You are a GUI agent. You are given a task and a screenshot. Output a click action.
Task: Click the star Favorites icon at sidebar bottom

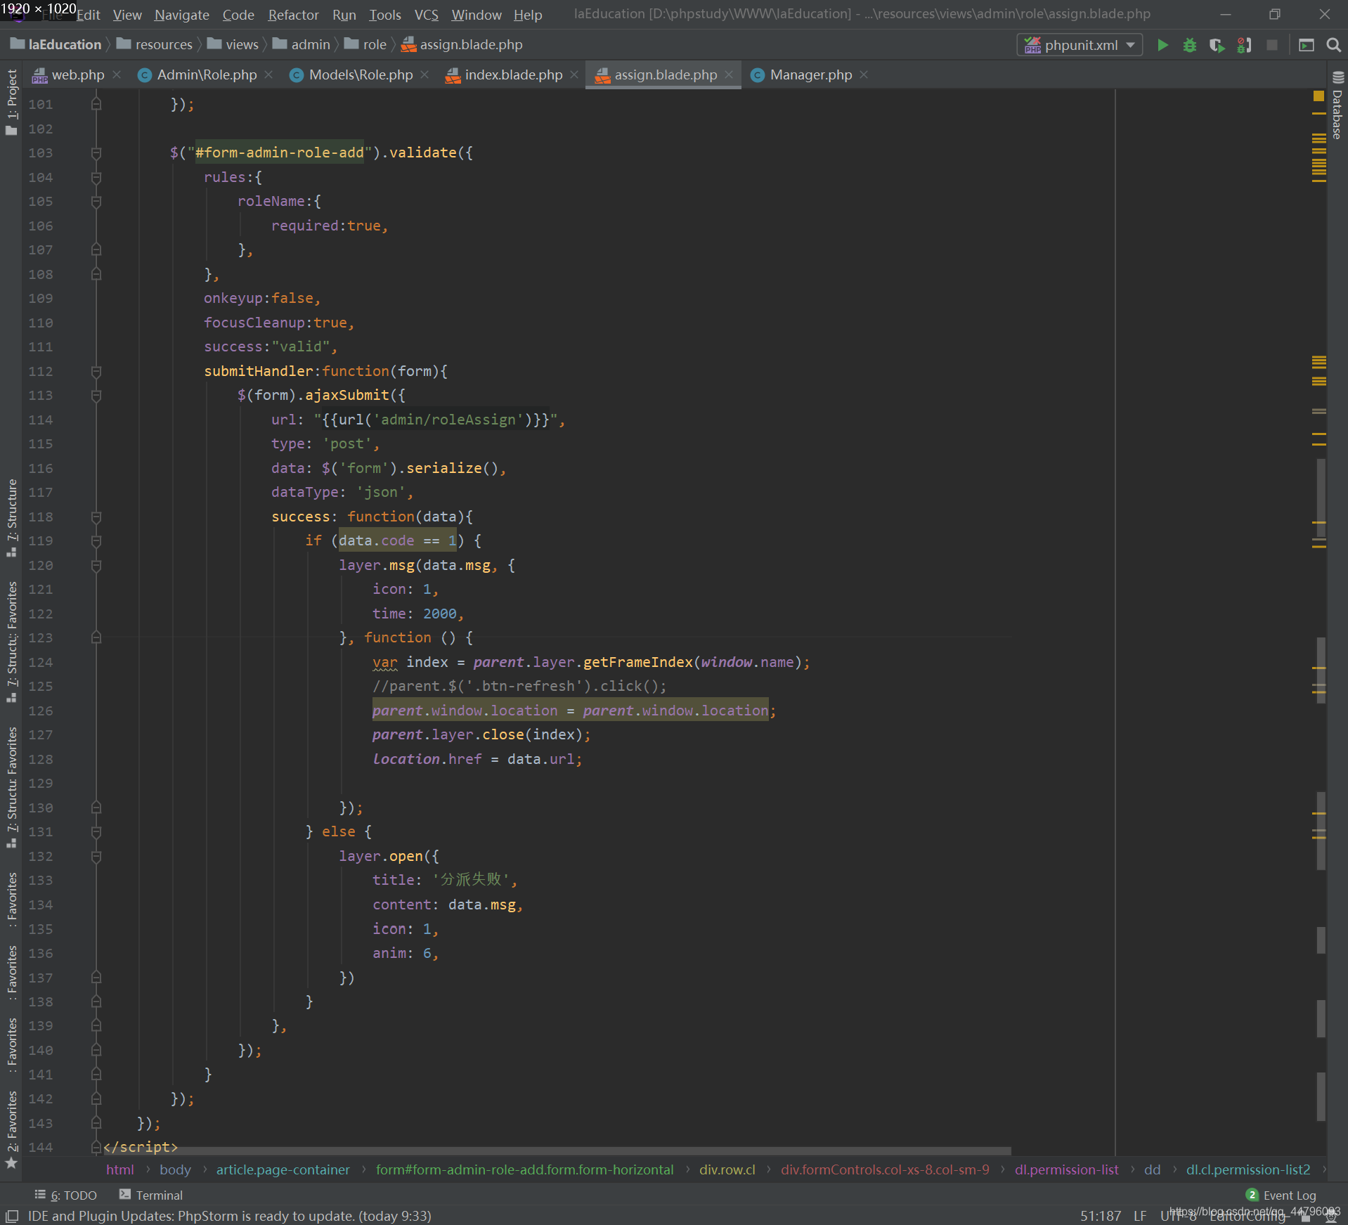[x=11, y=1163]
